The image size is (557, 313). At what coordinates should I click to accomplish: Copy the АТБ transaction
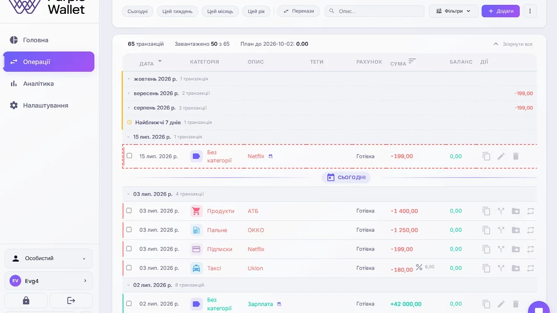pos(486,211)
